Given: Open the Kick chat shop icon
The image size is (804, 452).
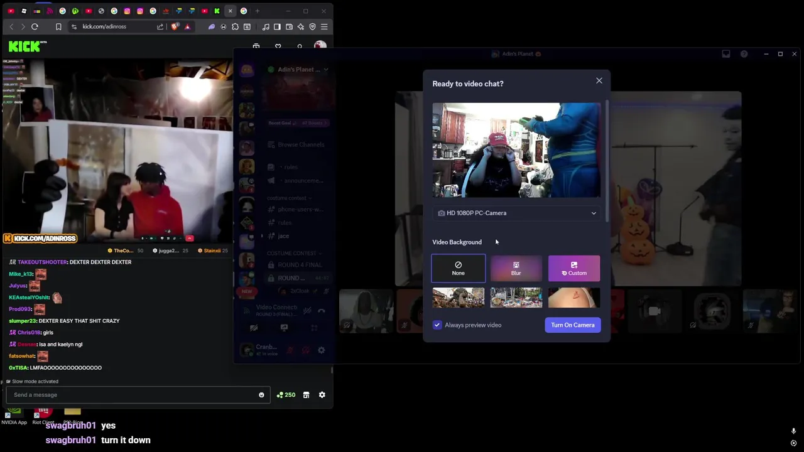Looking at the screenshot, I should (x=306, y=395).
